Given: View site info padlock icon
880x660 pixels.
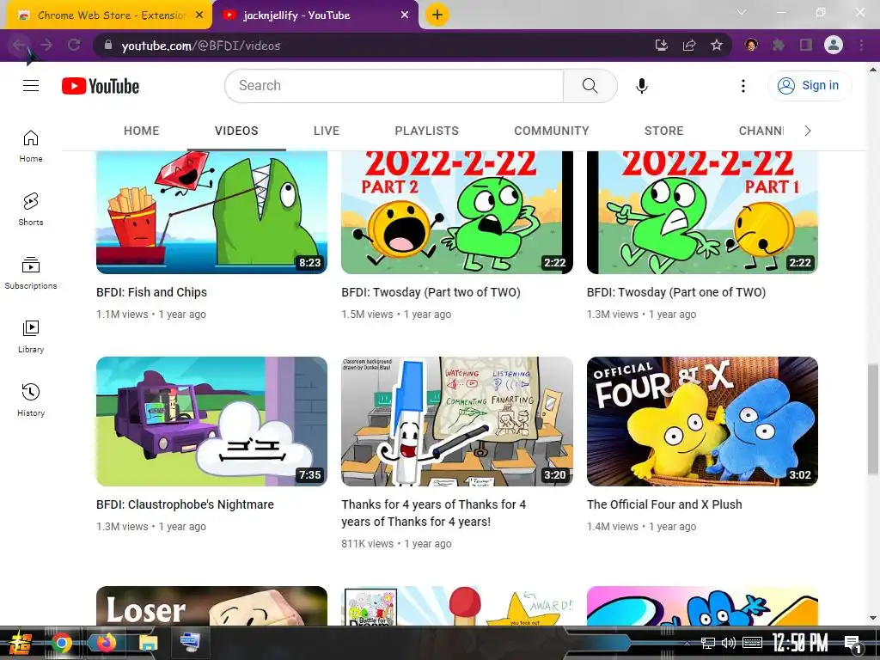Looking at the screenshot, I should pos(107,45).
